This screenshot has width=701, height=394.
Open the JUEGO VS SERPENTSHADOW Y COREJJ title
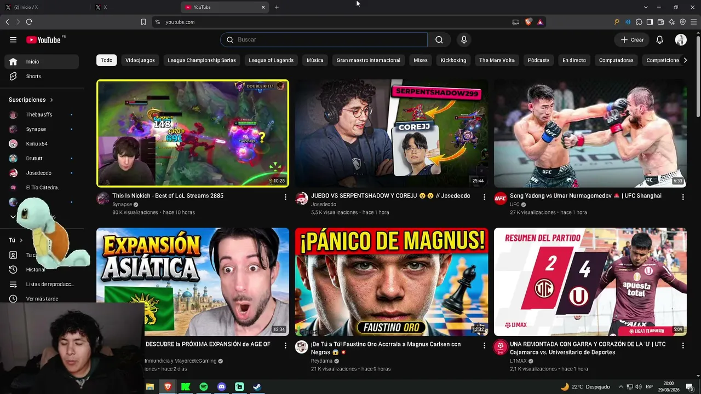pos(390,196)
